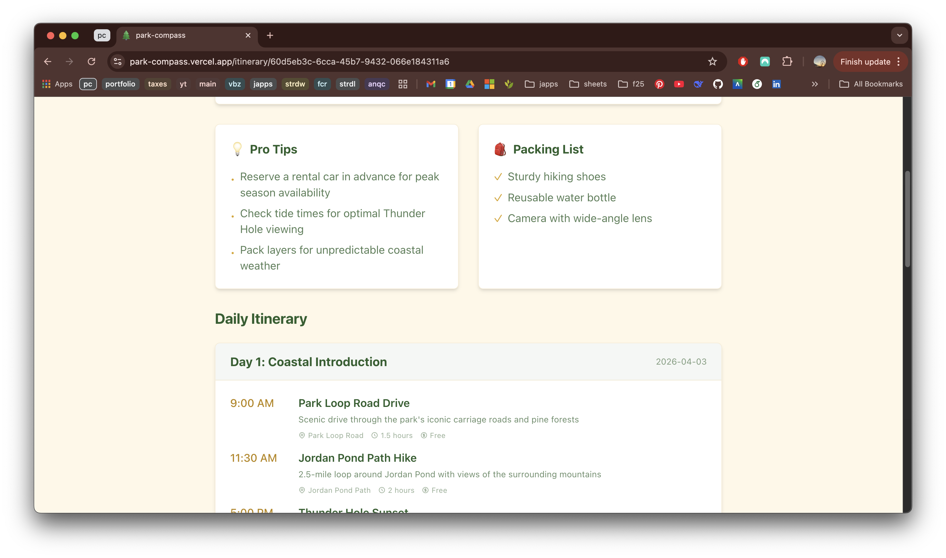Screen dimensions: 946x558
Task: Open the red hand blocker extension
Action: (743, 62)
